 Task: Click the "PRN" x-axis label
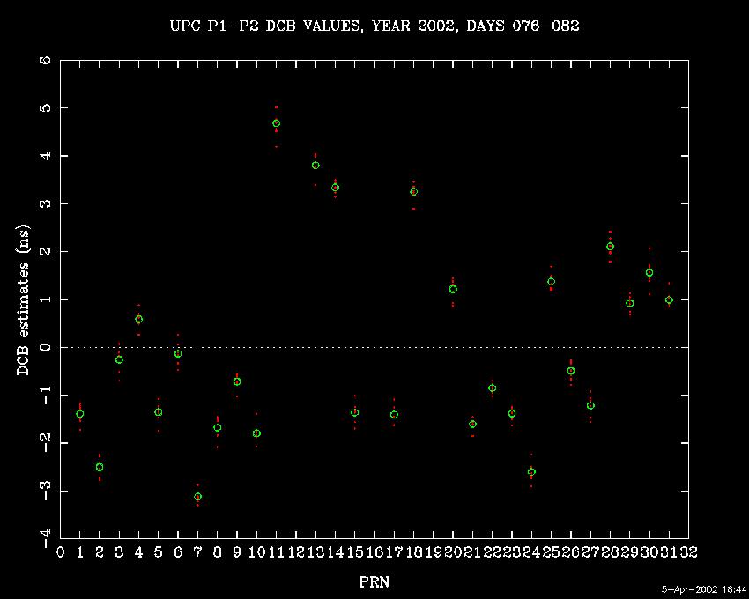374,581
